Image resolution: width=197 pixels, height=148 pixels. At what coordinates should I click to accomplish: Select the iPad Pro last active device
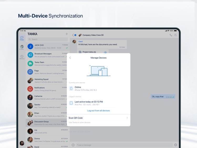(x=98, y=103)
